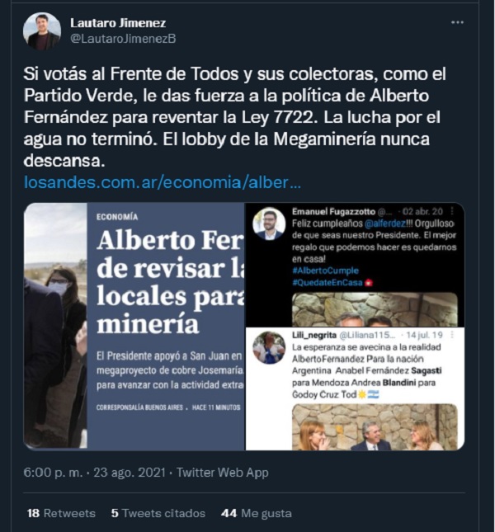Click the vertical dots on Lili_negrita's tweet

452,335
